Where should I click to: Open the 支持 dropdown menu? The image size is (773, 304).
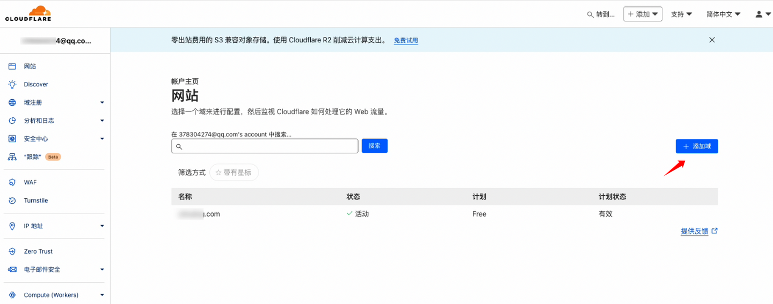pos(681,14)
